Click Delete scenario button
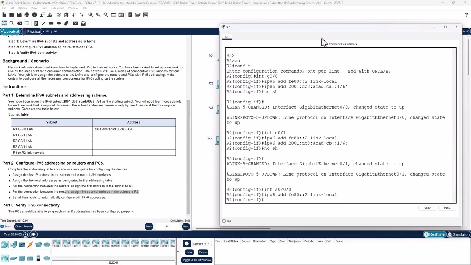471x265 pixels. tap(203, 252)
